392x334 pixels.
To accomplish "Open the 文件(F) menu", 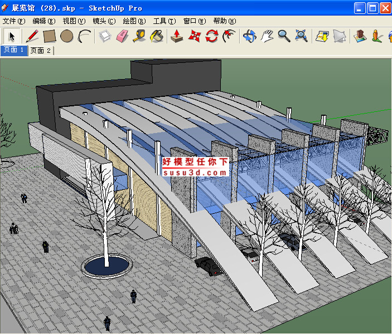I will click(14, 21).
